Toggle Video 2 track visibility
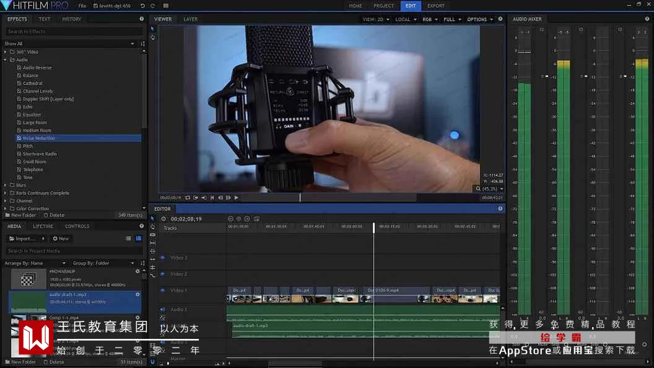 click(x=163, y=274)
